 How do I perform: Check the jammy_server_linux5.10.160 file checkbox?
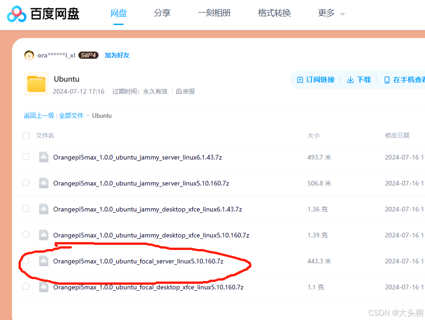(26, 183)
